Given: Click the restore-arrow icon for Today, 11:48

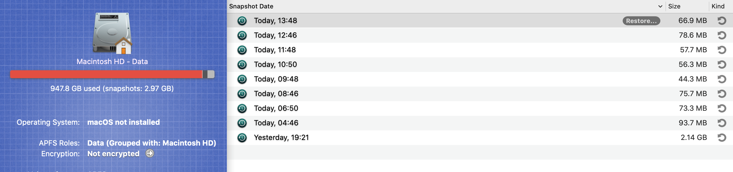Looking at the screenshot, I should (x=722, y=50).
